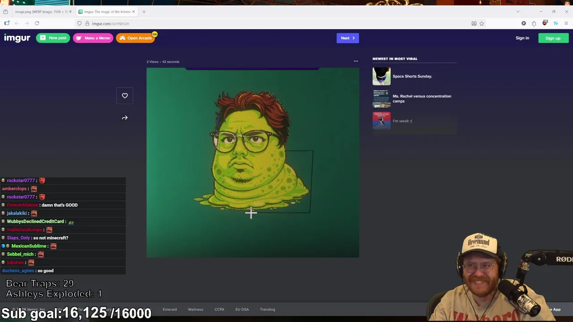Open the EU DSA footer link
The height and width of the screenshot is (322, 573).
click(x=242, y=309)
